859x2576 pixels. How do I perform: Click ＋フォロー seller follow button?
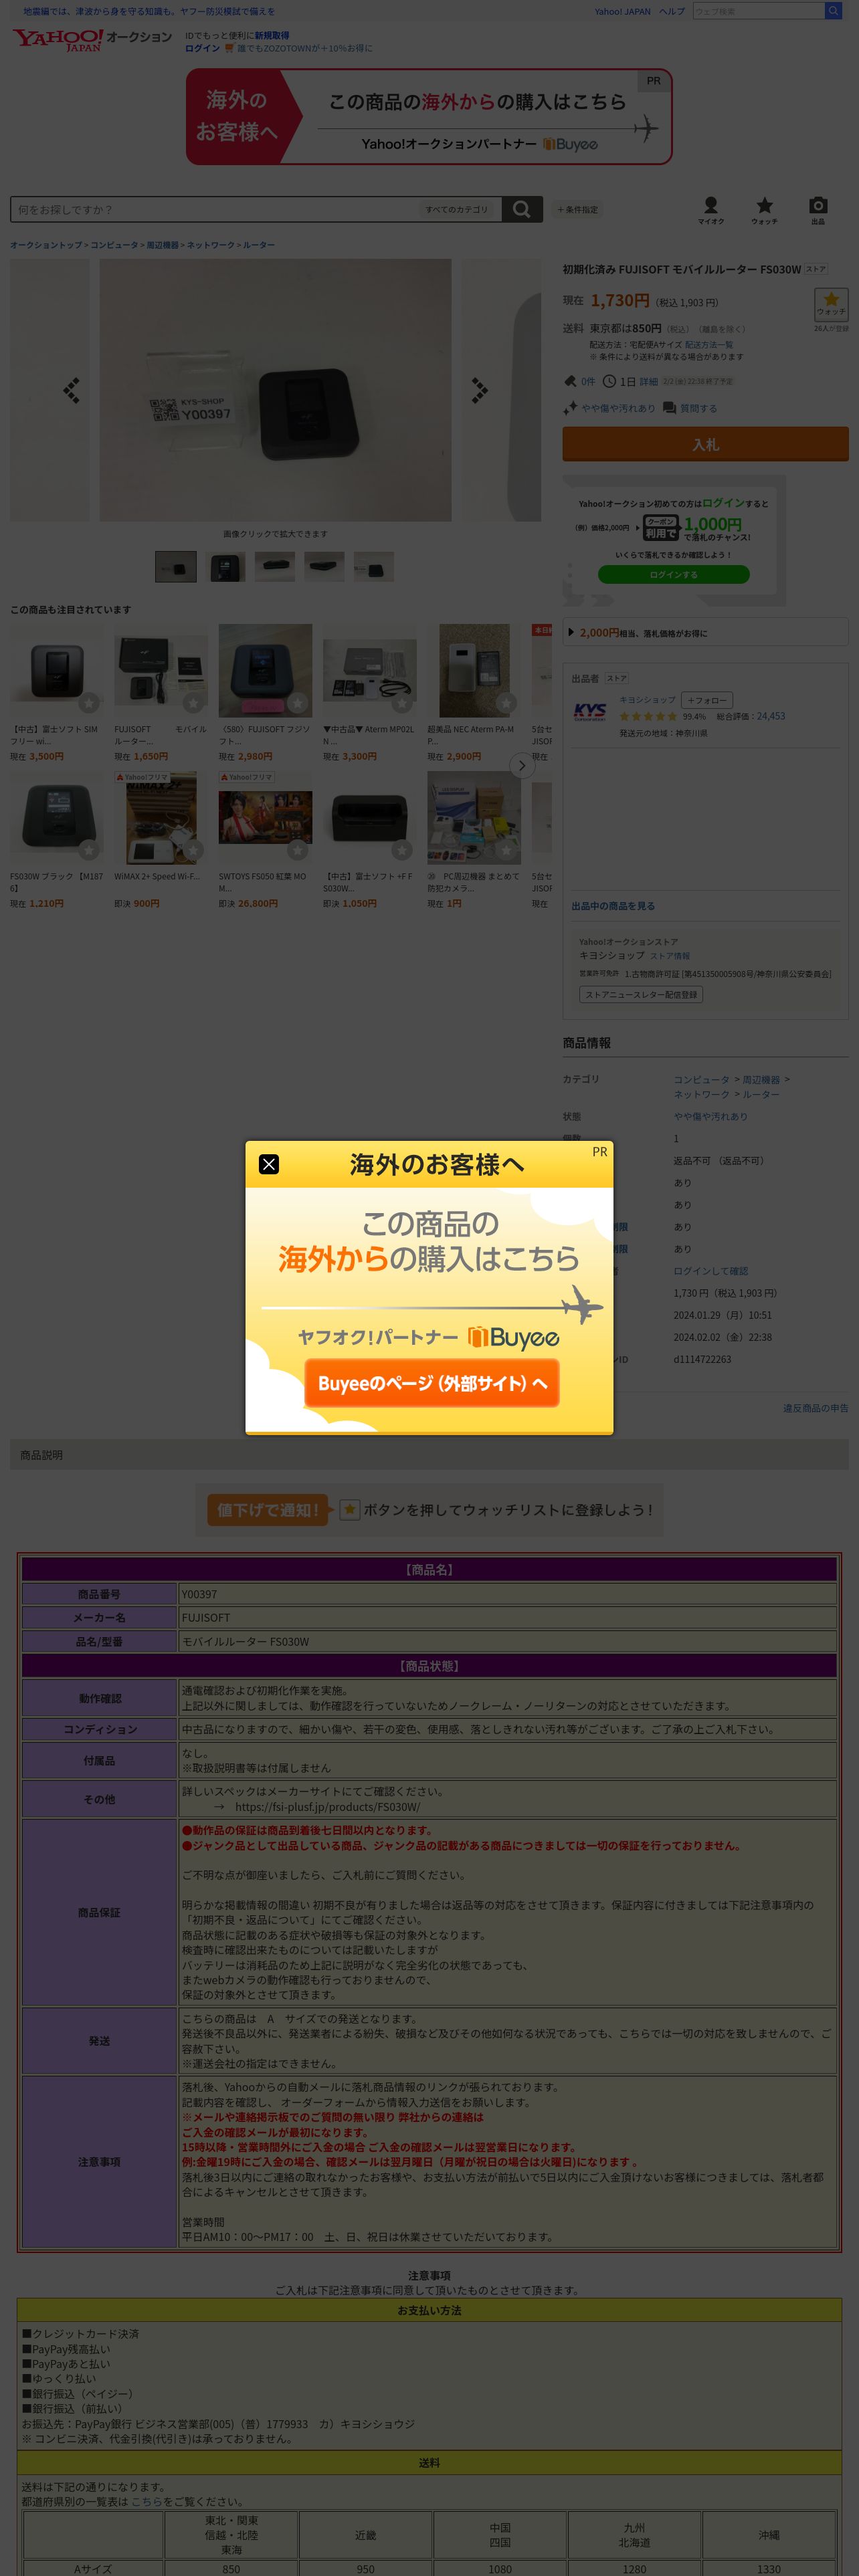[x=707, y=700]
